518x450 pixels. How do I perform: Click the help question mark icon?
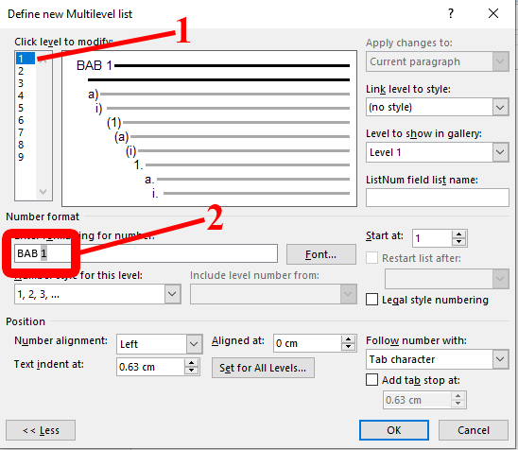(451, 13)
